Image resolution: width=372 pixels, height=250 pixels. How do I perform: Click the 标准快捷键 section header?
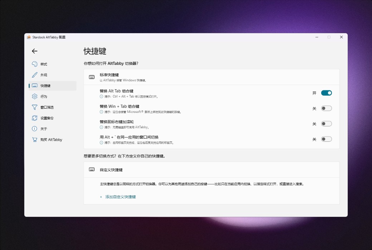coord(212,77)
